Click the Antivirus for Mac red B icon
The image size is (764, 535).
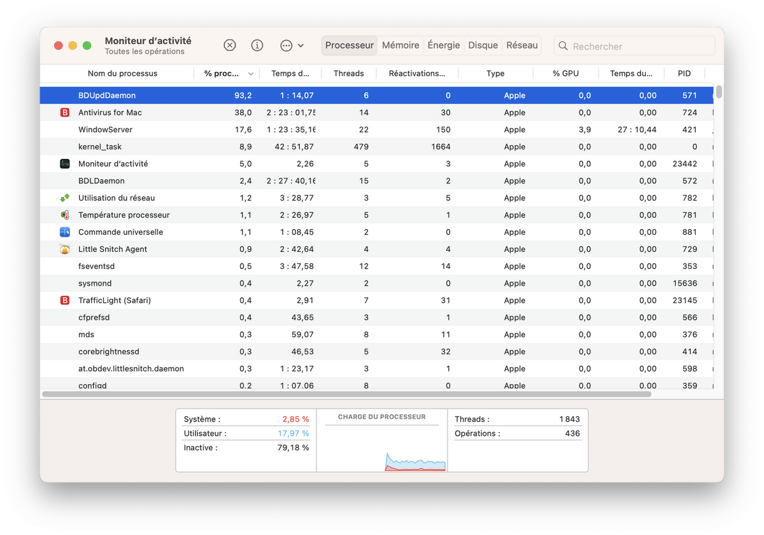pos(65,113)
